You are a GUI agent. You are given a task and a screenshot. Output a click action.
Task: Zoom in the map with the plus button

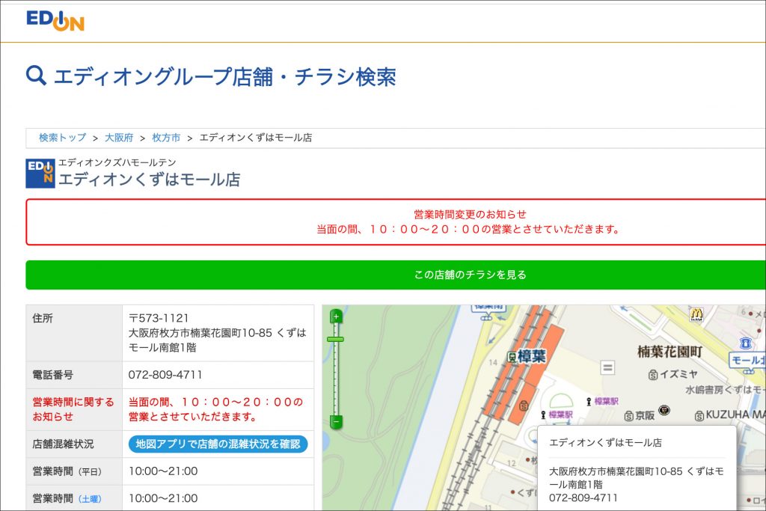[336, 316]
